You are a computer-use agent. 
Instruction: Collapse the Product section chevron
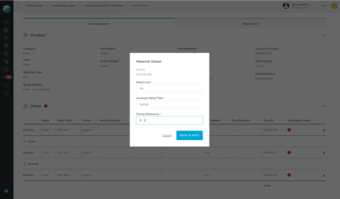pos(324,35)
